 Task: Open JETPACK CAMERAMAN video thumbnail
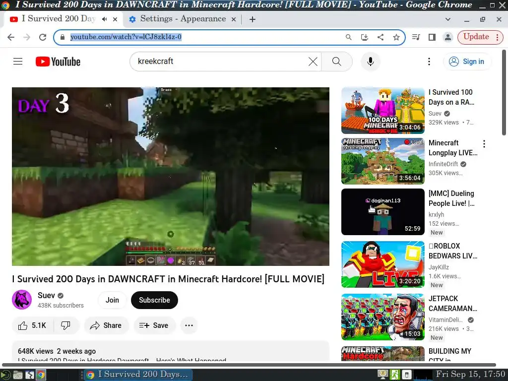(382, 317)
